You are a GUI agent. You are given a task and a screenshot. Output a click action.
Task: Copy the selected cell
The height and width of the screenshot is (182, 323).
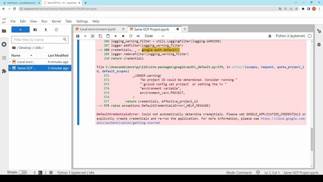(100, 36)
